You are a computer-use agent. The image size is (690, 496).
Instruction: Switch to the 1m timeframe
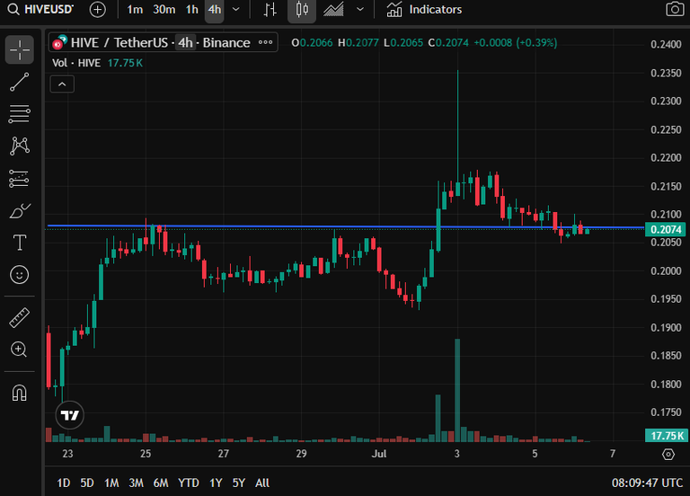[x=135, y=9]
